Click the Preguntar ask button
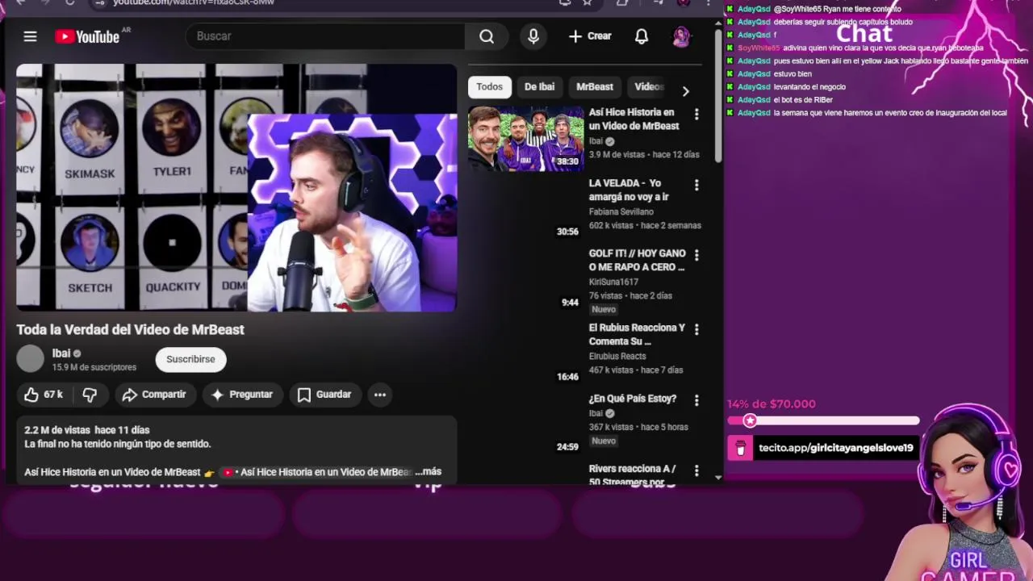This screenshot has height=581, width=1033. pyautogui.click(x=242, y=395)
